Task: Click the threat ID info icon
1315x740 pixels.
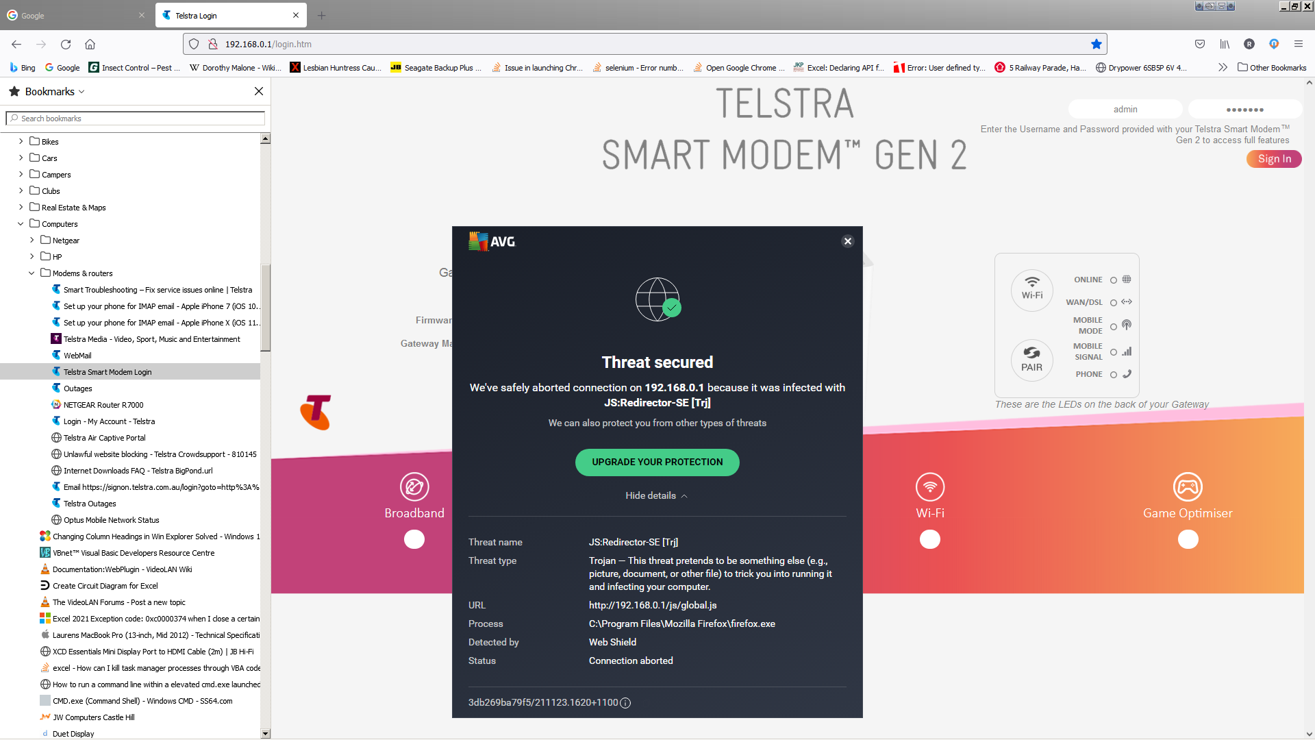Action: 625,703
